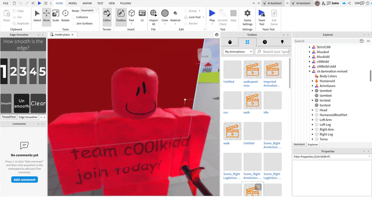Image resolution: width=372 pixels, height=204 pixels.
Task: Open Explorer more options ellipsis
Action: [368, 41]
